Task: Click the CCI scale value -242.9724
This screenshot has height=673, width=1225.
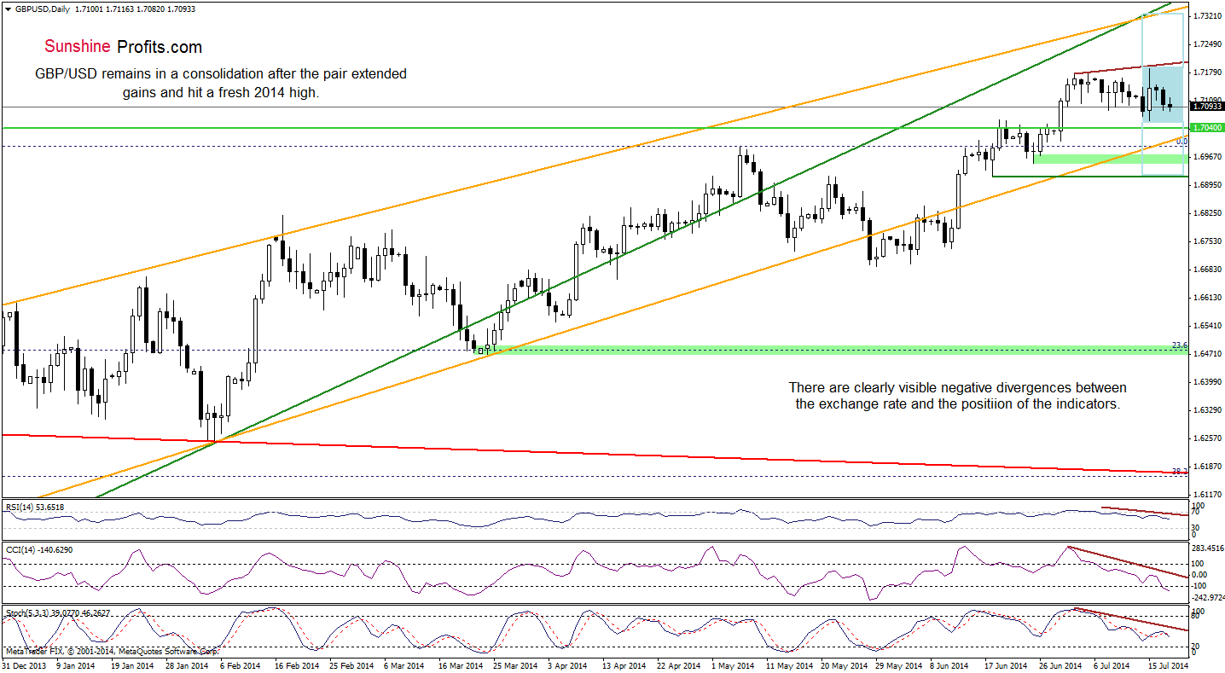Action: (x=1208, y=598)
